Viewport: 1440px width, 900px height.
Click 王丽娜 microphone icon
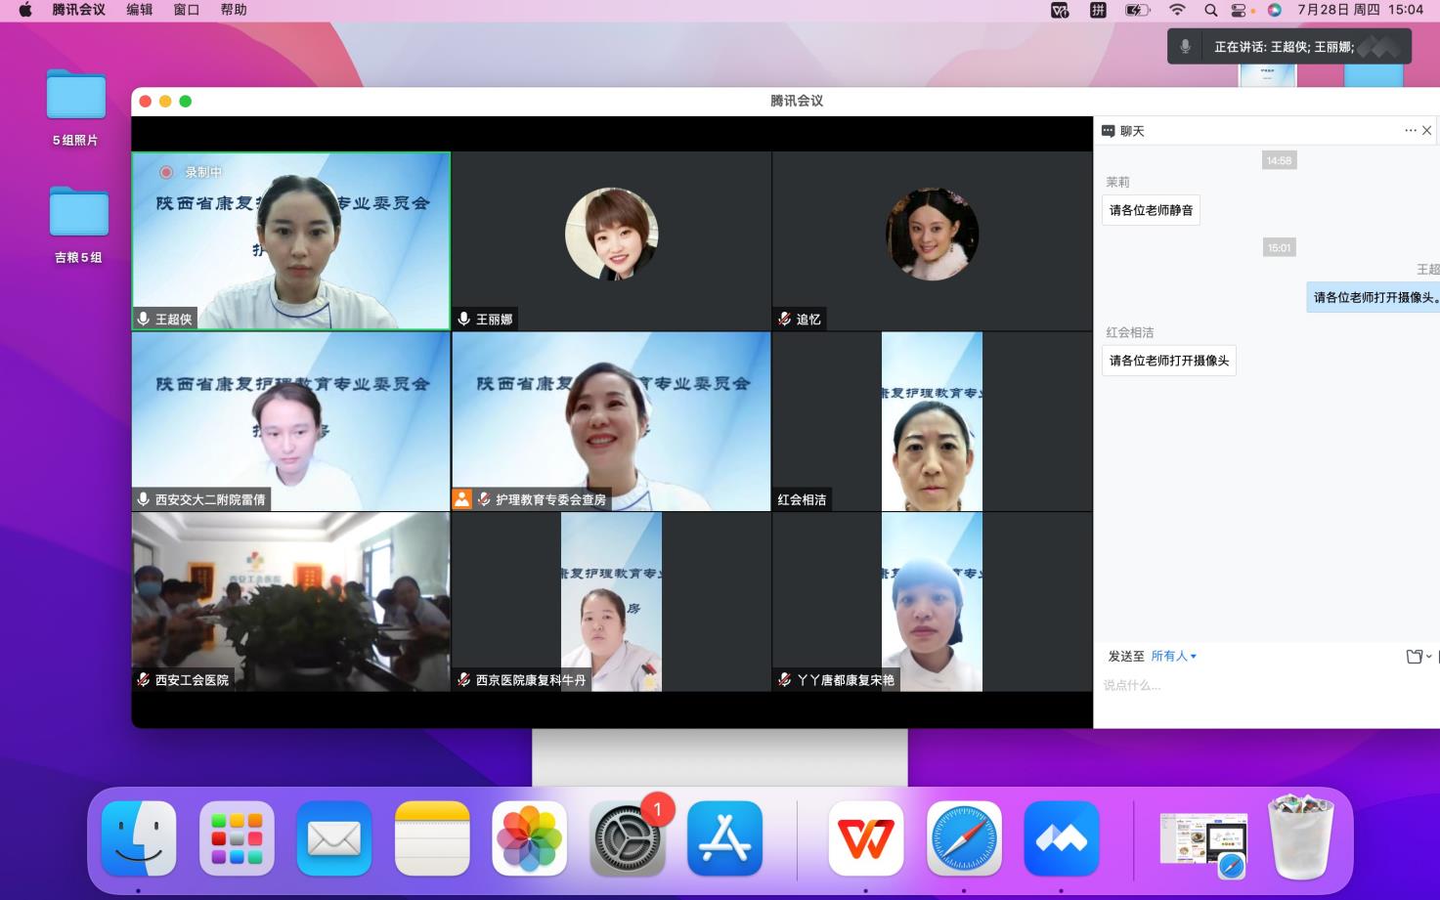click(464, 319)
